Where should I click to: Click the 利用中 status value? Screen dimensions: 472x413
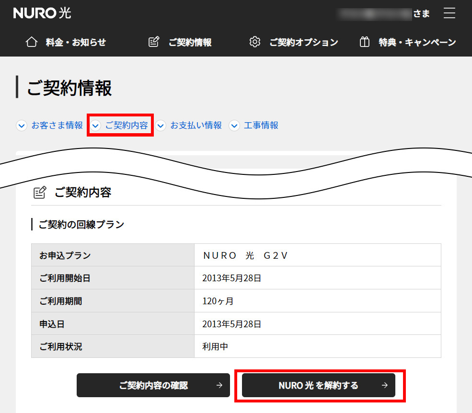click(215, 346)
